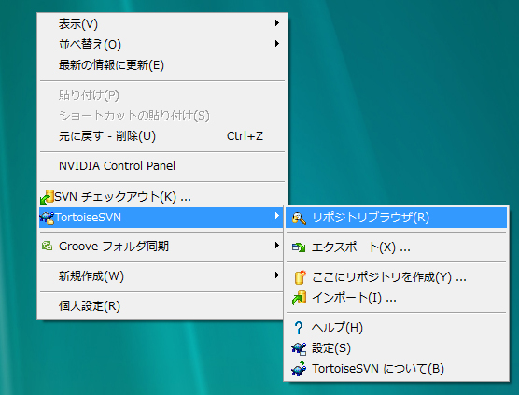Image resolution: width=519 pixels, height=395 pixels.
Task: Open TortoiseSVN について(B)
Action: coord(396,369)
